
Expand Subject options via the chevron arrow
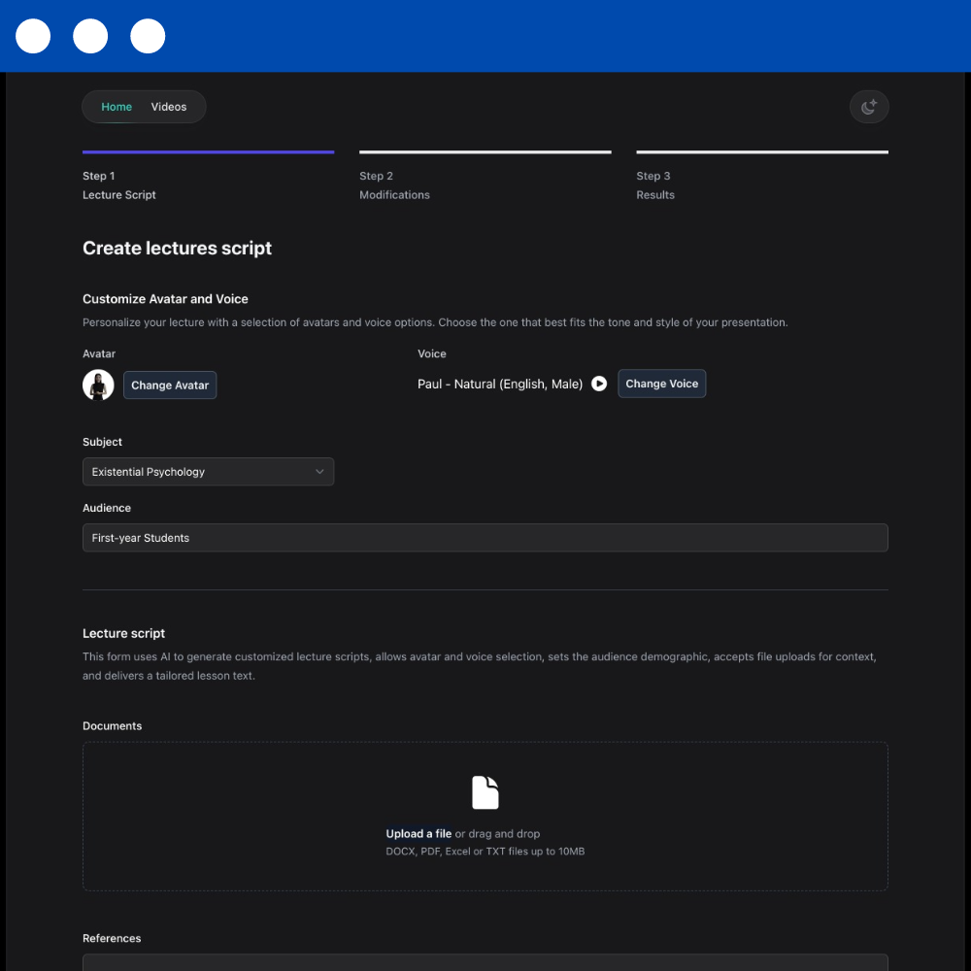pos(318,471)
